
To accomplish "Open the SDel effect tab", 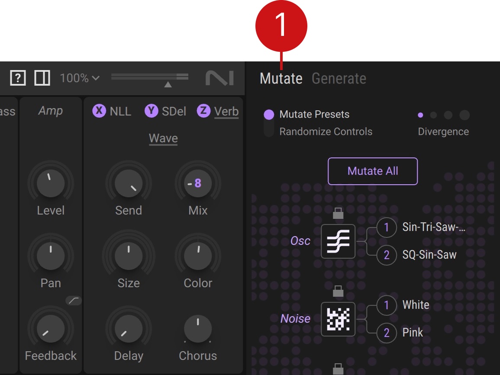I will pyautogui.click(x=174, y=111).
